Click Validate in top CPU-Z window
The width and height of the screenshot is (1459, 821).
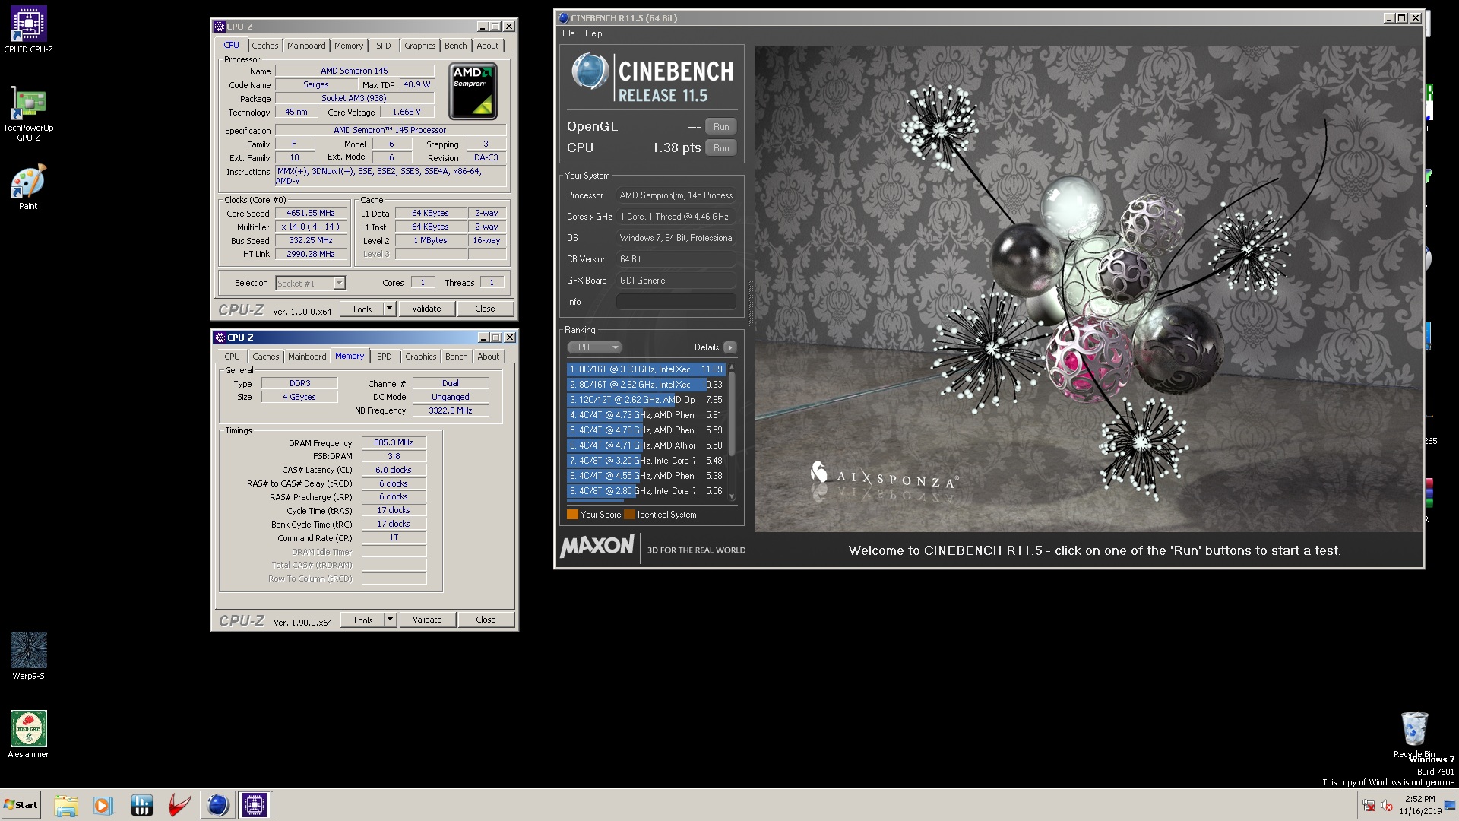pos(426,309)
